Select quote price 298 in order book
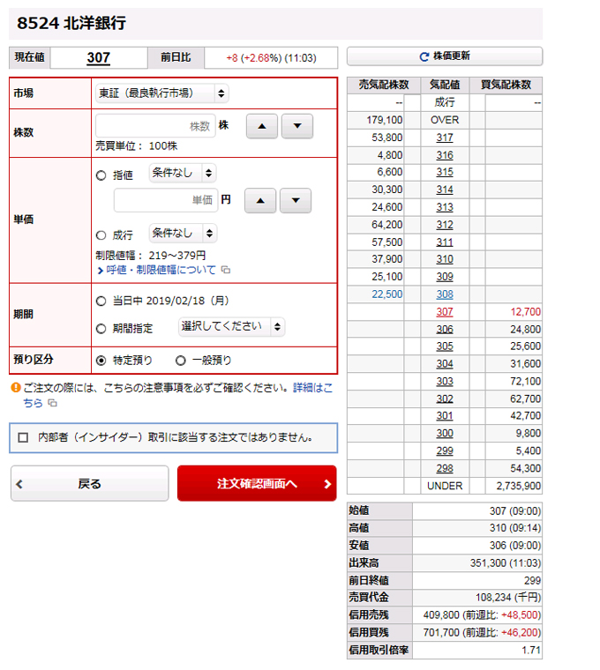Viewport: 600px width, 670px height. (x=445, y=469)
